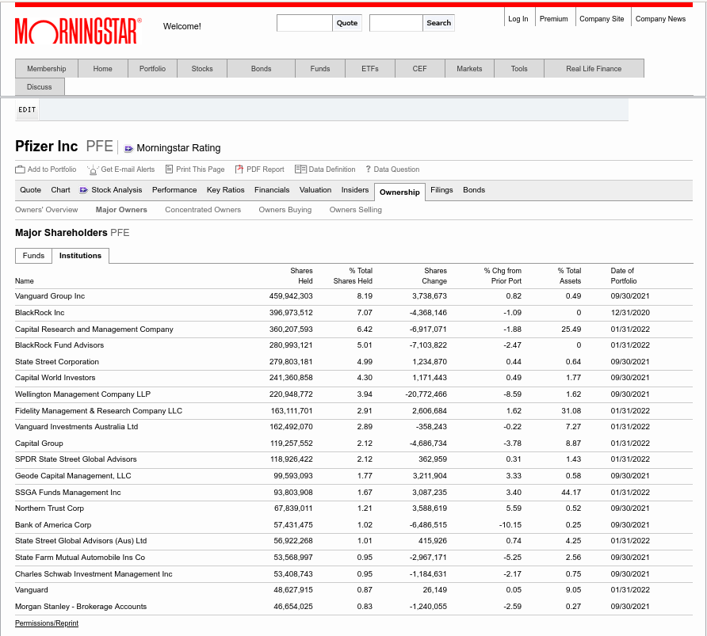Open the Portfolio menu item
The image size is (707, 636).
(152, 68)
